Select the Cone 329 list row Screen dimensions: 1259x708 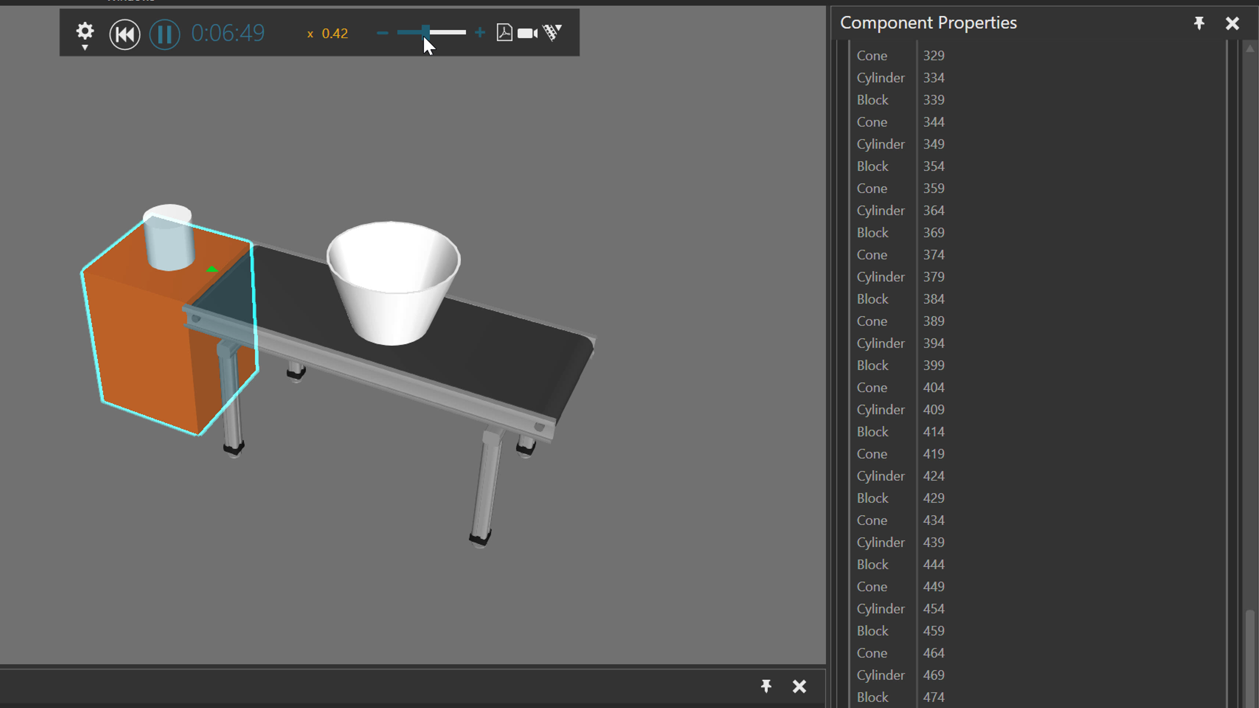[872, 56]
